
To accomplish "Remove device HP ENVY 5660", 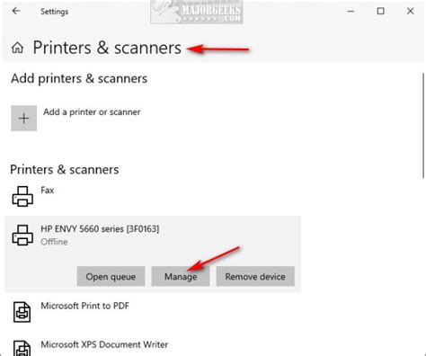I will [255, 276].
